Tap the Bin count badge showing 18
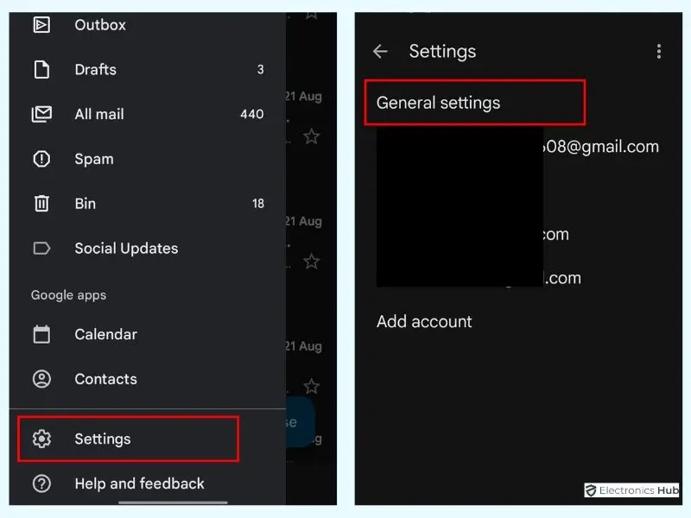 [x=258, y=204]
